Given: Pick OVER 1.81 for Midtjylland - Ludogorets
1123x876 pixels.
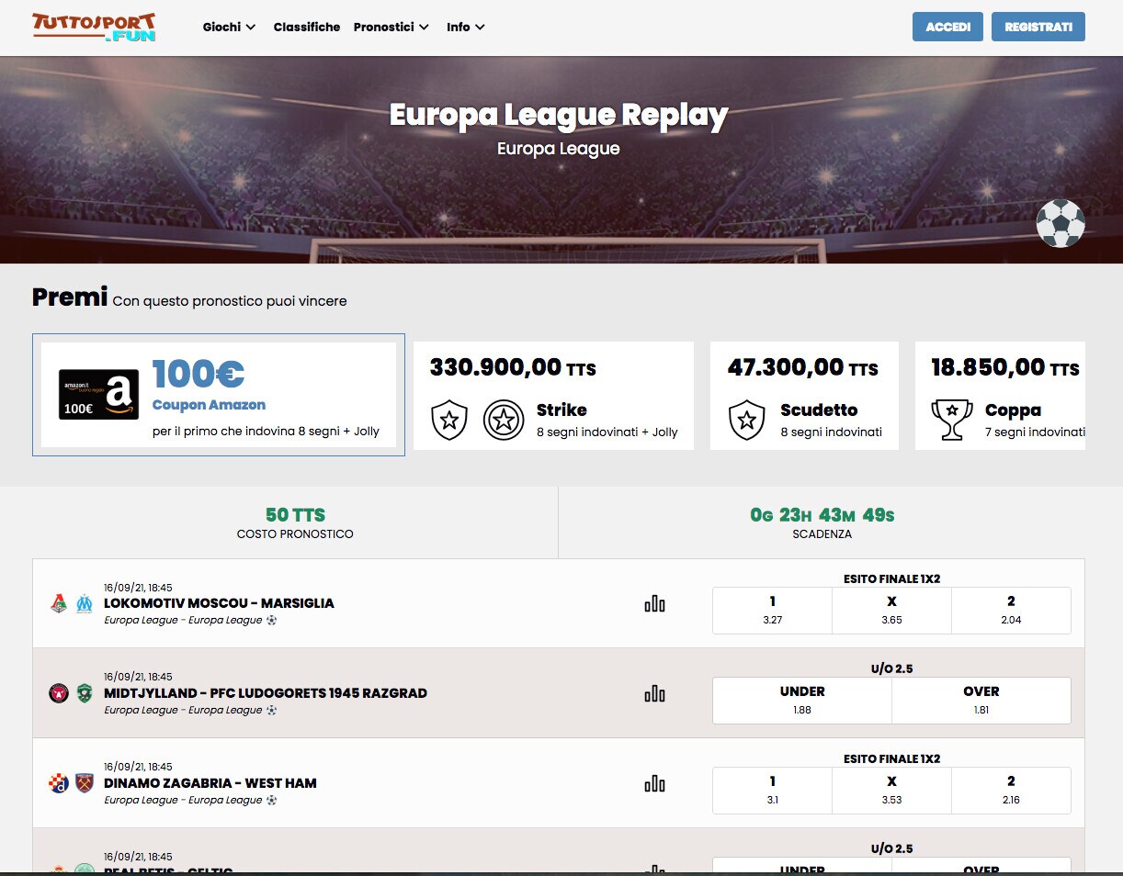Looking at the screenshot, I should coord(981,701).
